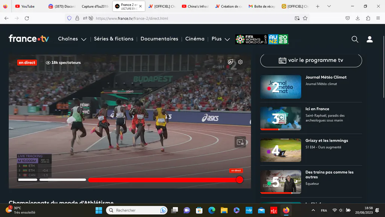385x217 pixels.
Task: Open the user account profile icon
Action: [370, 39]
